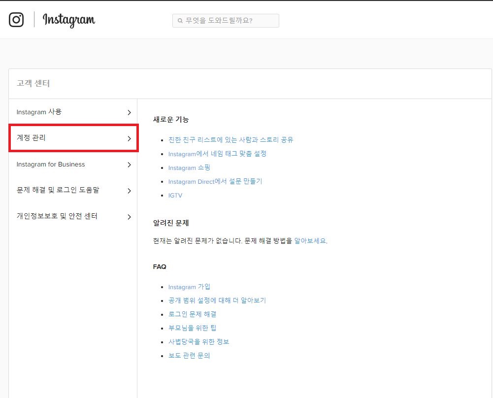Open the 로그인 문제 해결 link

coord(192,314)
